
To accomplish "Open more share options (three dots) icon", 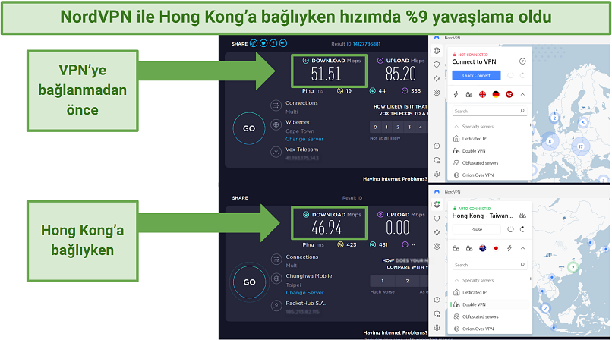I will point(283,43).
